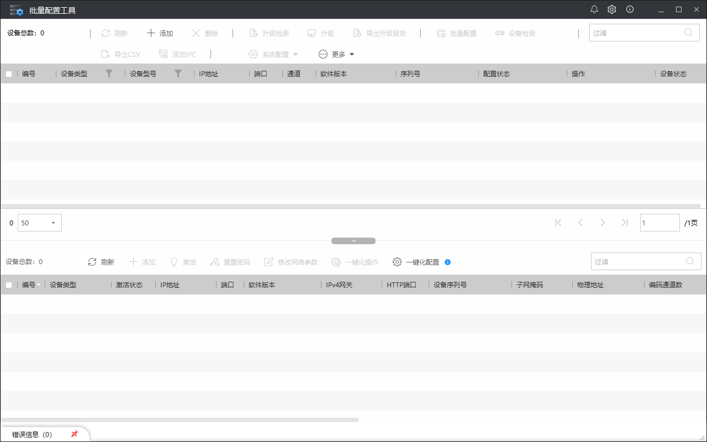Click filter funnel icon on 设备型号 column
This screenshot has width=707, height=442.
tap(178, 73)
